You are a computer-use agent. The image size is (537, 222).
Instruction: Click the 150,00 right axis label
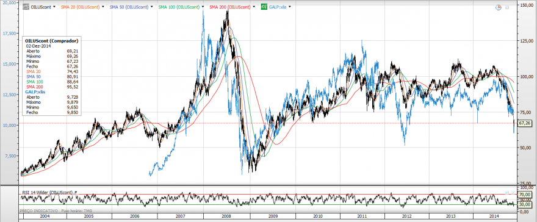pos(527,5)
